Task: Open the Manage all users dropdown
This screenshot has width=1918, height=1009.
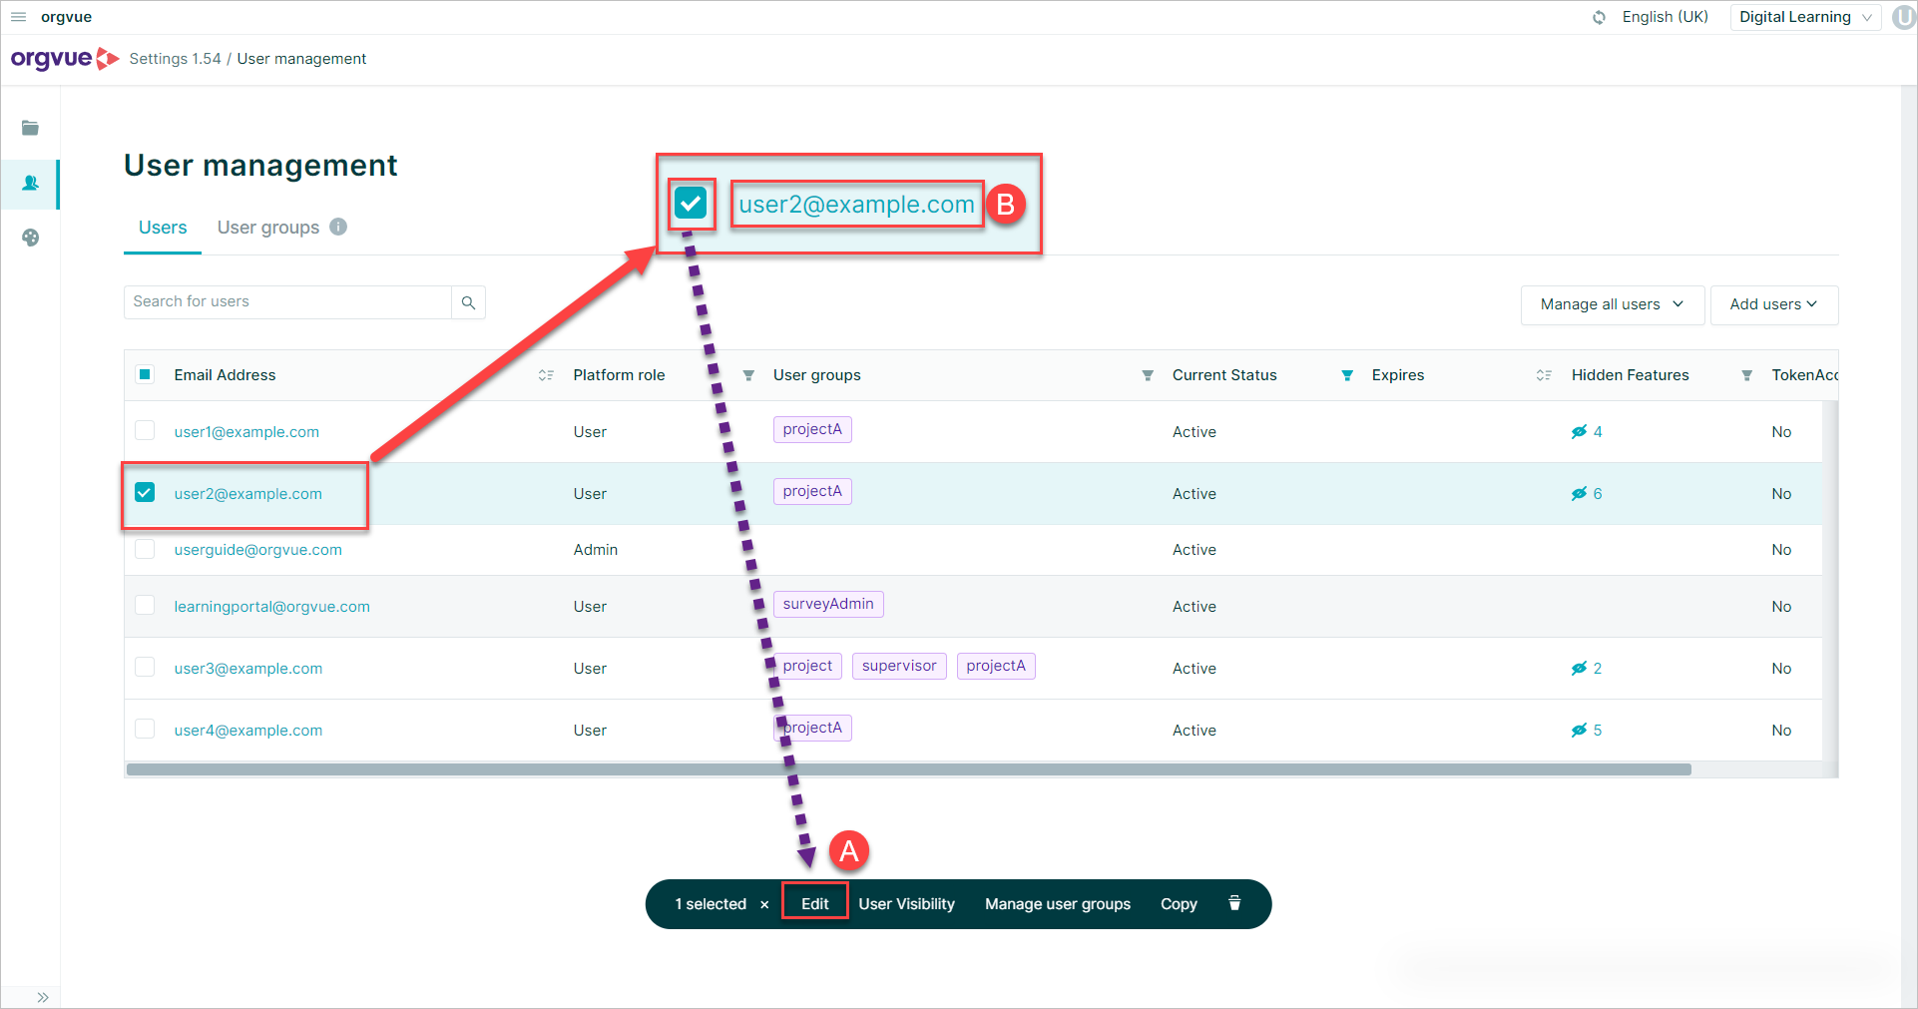Action: (1612, 304)
